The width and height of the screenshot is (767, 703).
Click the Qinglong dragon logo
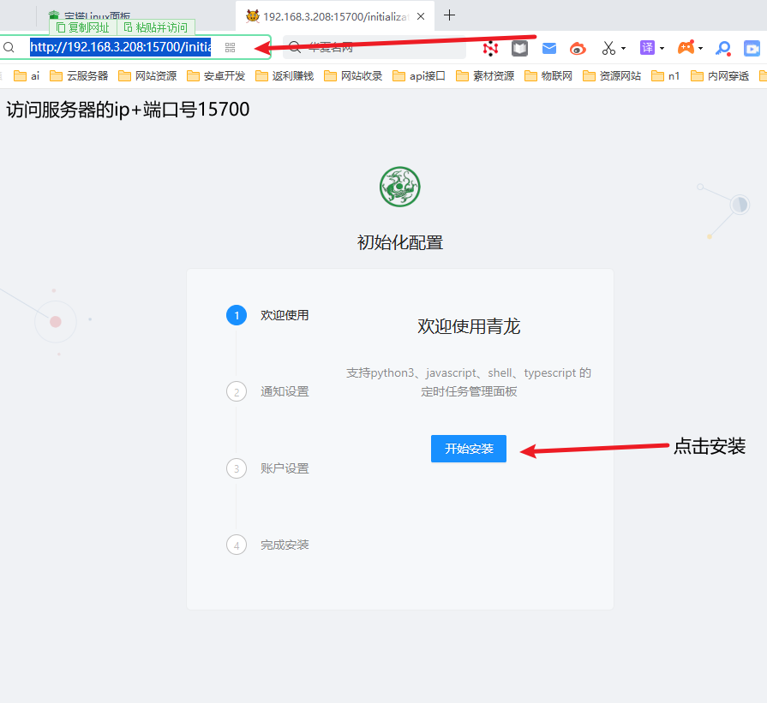coord(400,186)
